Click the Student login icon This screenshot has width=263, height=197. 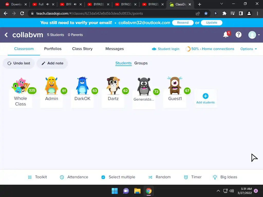click(x=154, y=49)
